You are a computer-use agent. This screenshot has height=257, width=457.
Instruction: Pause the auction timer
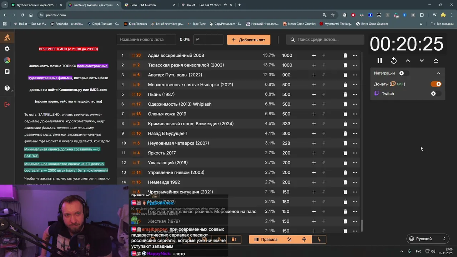(380, 61)
